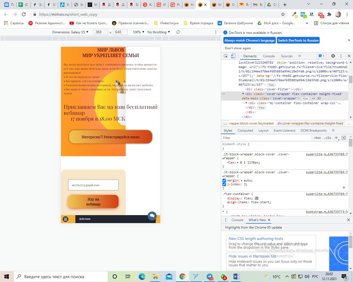Screen dimensions: 353x282
Task: Open the Computed tab
Action: click(x=245, y=130)
